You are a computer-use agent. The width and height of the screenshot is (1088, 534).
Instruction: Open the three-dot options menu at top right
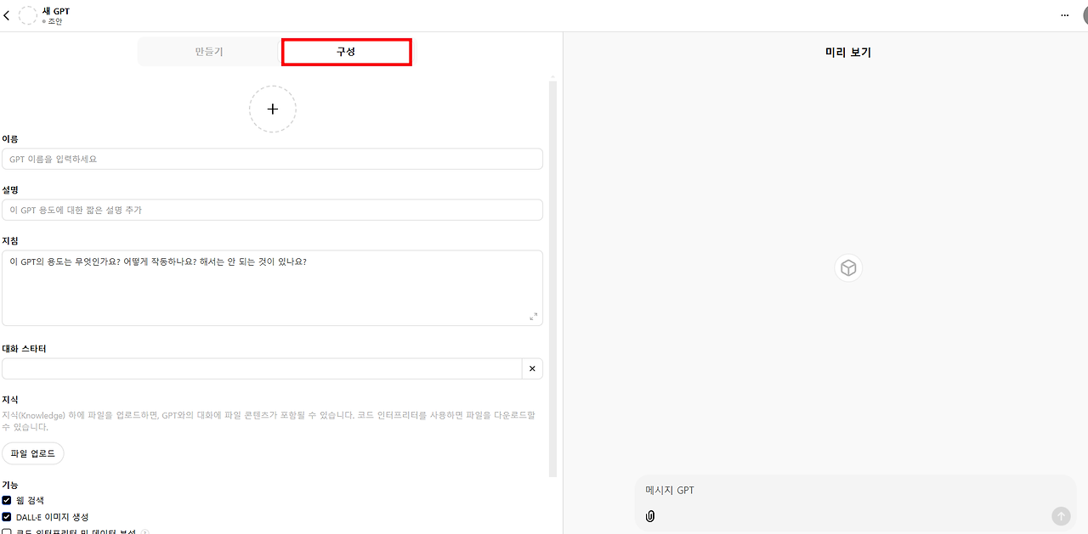tap(1064, 14)
